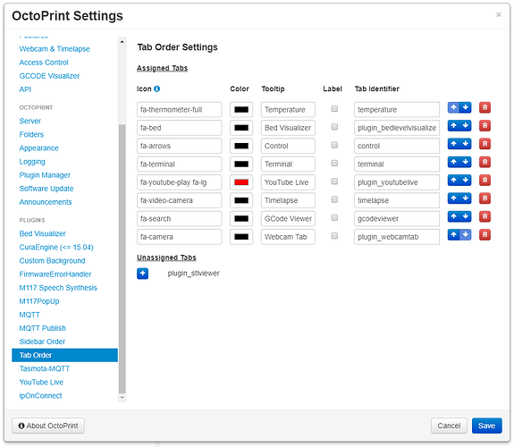Open the Tab Order settings page
This screenshot has width=514, height=447.
tap(64, 355)
